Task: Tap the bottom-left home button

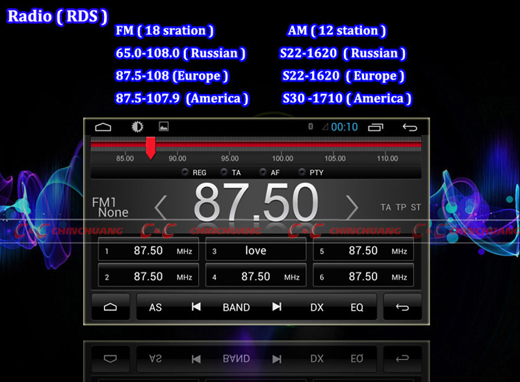Action: click(110, 307)
